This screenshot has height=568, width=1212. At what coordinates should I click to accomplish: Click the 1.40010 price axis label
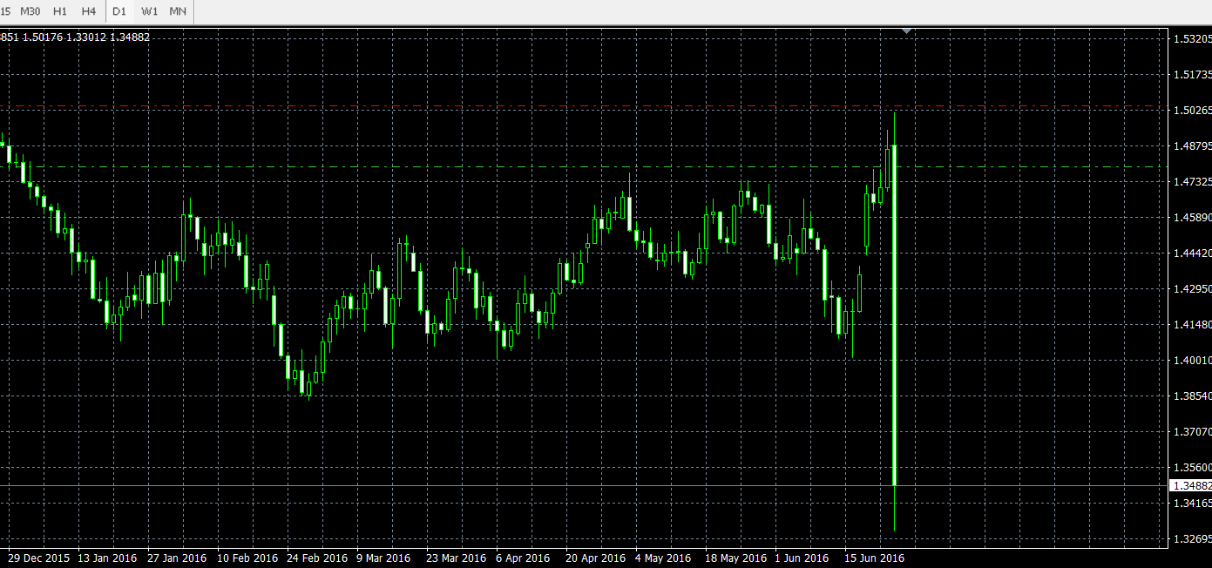click(x=1192, y=361)
